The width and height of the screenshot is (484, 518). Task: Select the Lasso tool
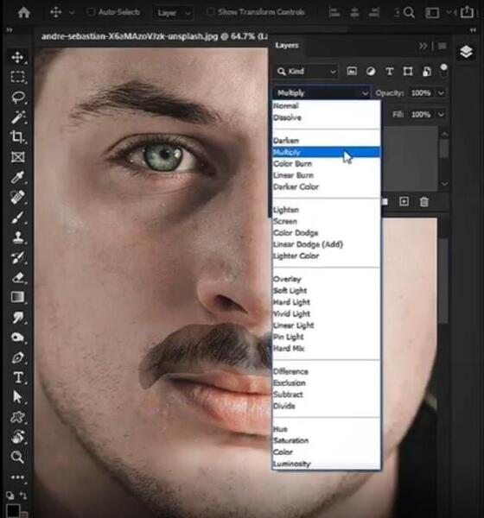pos(17,97)
